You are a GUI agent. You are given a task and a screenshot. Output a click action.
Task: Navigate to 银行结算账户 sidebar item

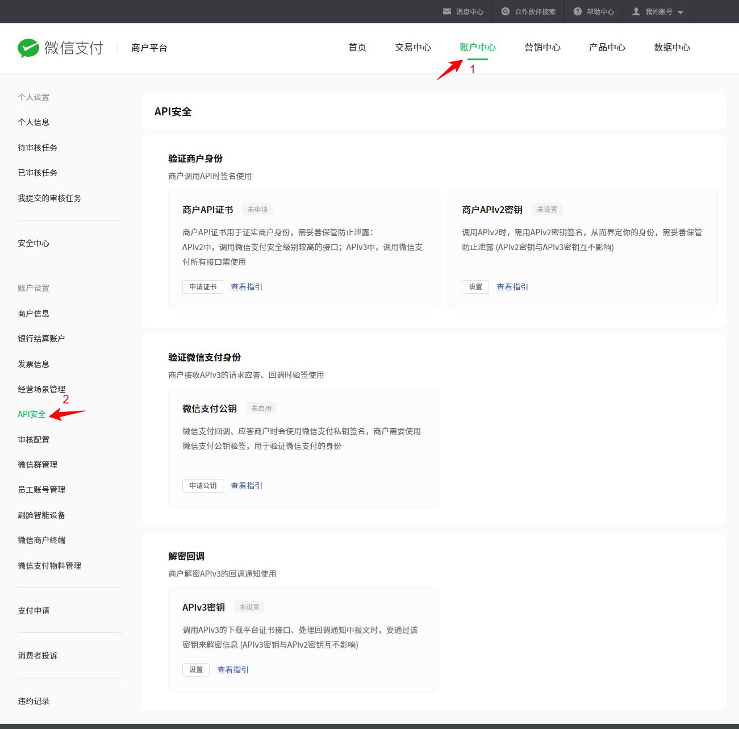[x=41, y=339]
